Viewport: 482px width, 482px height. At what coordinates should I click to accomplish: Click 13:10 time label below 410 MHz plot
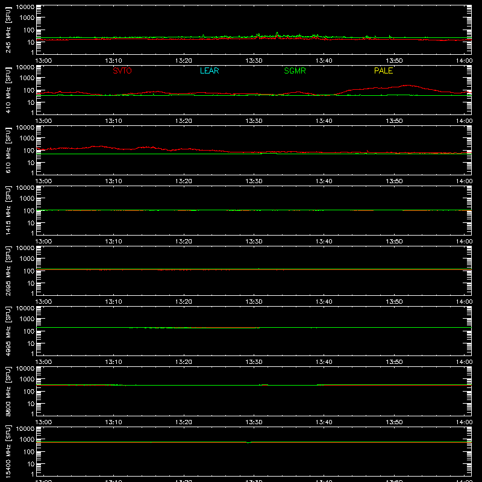pyautogui.click(x=114, y=121)
